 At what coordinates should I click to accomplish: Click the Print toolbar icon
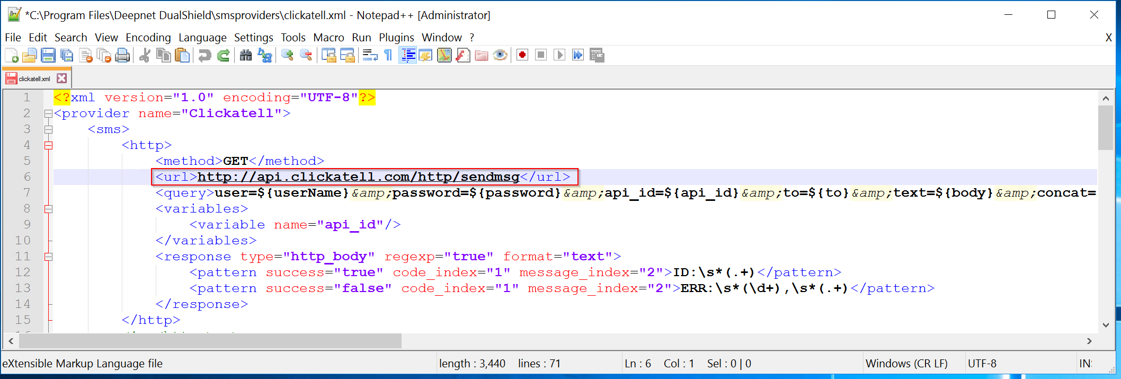point(122,55)
